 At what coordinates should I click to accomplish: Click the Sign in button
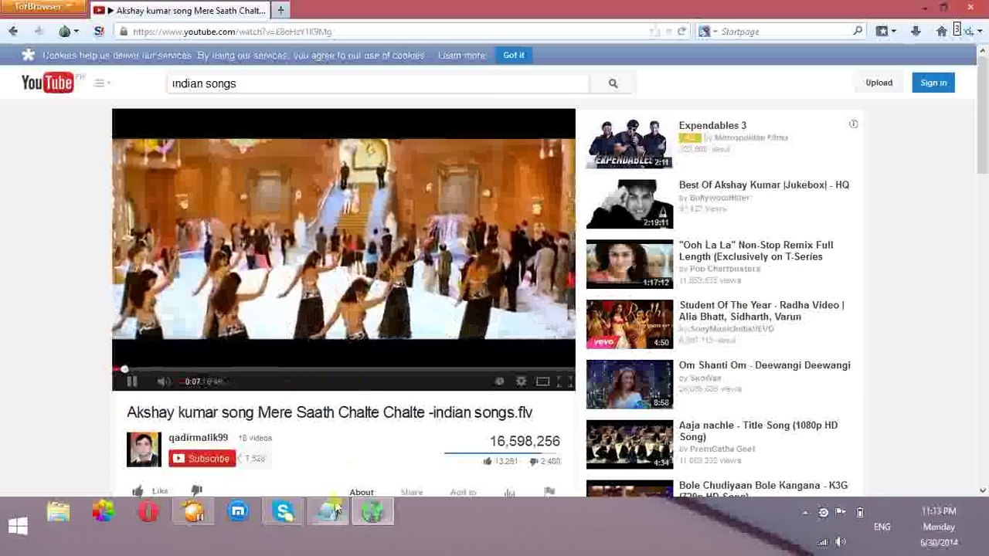coord(933,83)
